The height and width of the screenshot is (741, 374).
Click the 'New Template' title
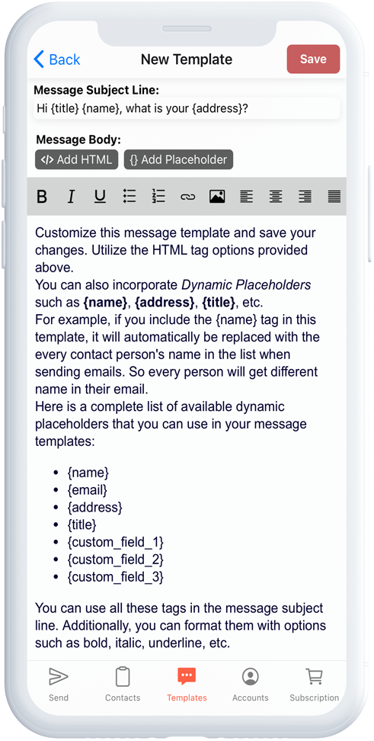coord(187,59)
